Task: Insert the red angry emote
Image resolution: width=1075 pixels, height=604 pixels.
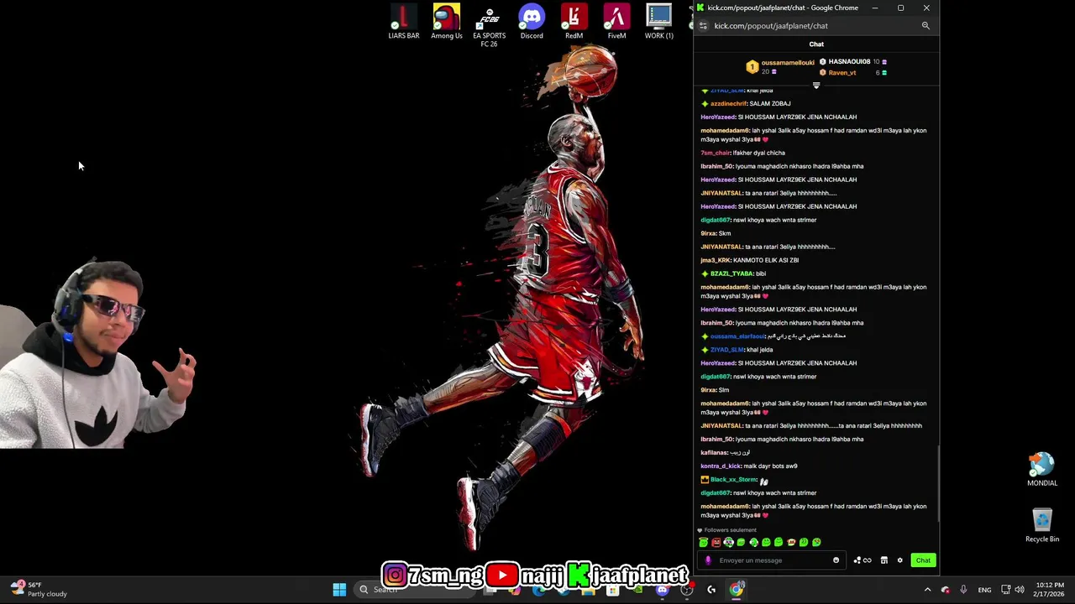Action: click(x=716, y=543)
